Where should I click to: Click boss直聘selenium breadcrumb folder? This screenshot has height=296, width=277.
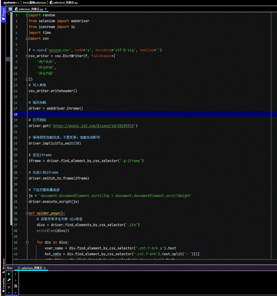(x=35, y=3)
